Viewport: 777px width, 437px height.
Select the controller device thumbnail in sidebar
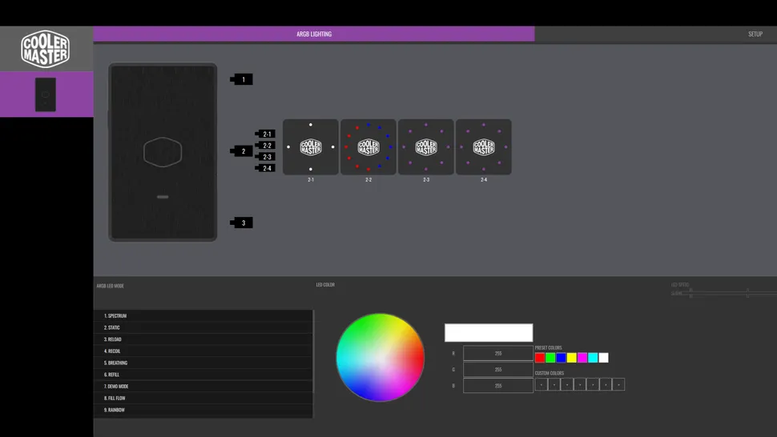(46, 94)
